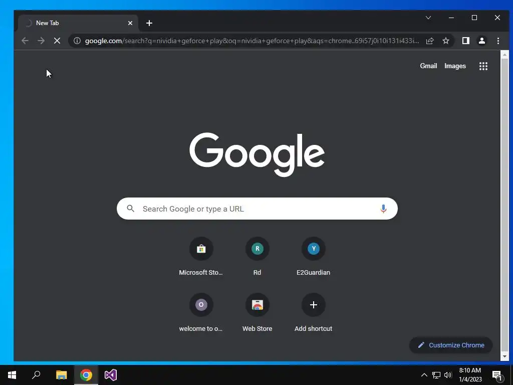
Task: Start voice search with microphone
Action: (x=383, y=209)
